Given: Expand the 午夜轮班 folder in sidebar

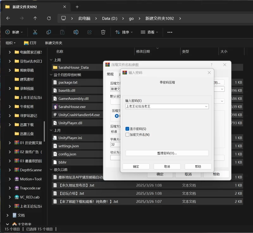Looking at the screenshot, I should [x=10, y=107].
